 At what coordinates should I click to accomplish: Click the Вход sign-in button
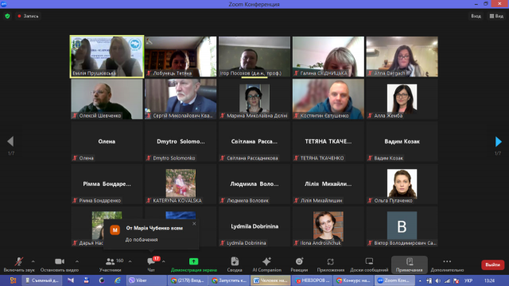click(476, 16)
